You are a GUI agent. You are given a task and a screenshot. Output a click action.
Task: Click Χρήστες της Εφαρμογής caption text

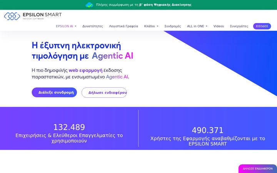pos(208,141)
